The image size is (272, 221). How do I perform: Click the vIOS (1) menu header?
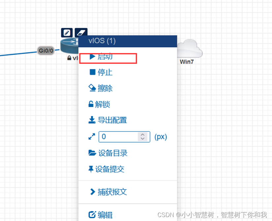click(128, 41)
